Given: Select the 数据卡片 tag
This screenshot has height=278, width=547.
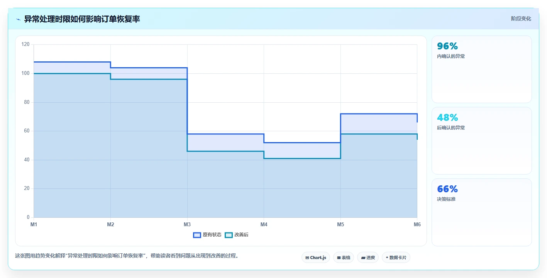Looking at the screenshot, I should tap(396, 258).
